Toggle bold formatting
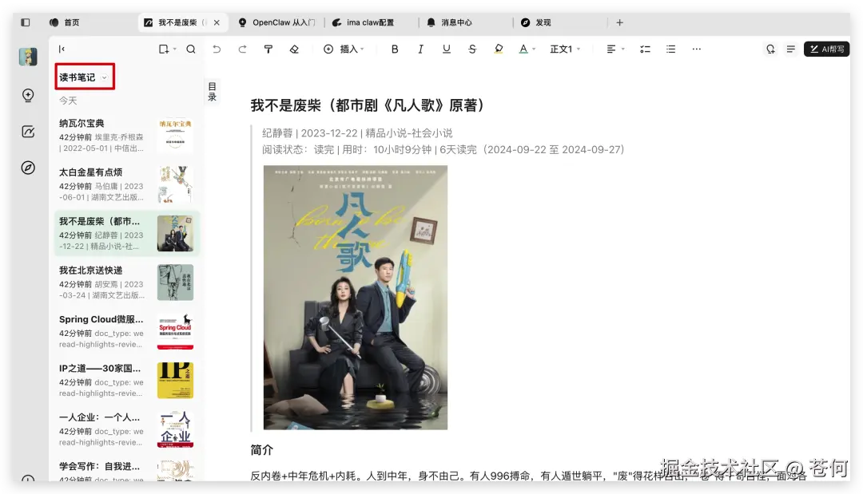 tap(395, 49)
